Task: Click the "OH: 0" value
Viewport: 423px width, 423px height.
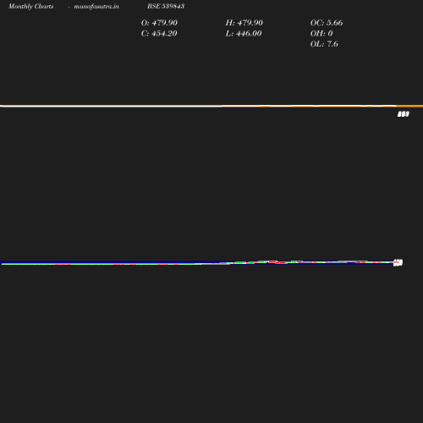Action: [x=321, y=34]
